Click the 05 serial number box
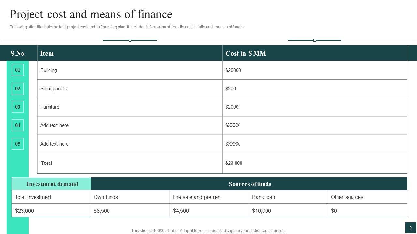This screenshot has width=417, height=234. pyautogui.click(x=18, y=144)
